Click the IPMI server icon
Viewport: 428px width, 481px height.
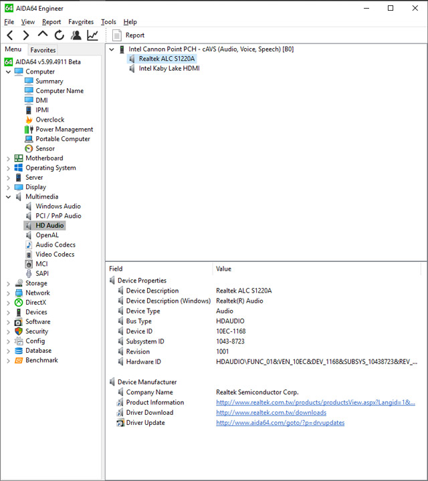coord(29,110)
